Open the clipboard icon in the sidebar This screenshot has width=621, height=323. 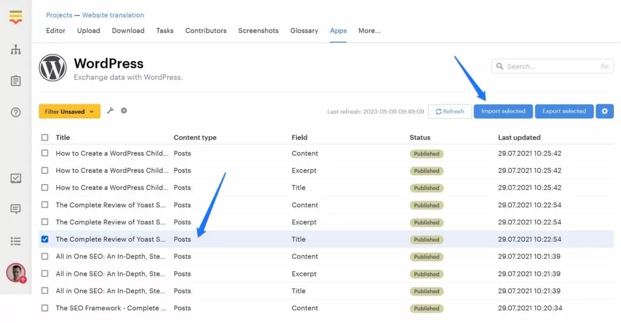tap(16, 81)
